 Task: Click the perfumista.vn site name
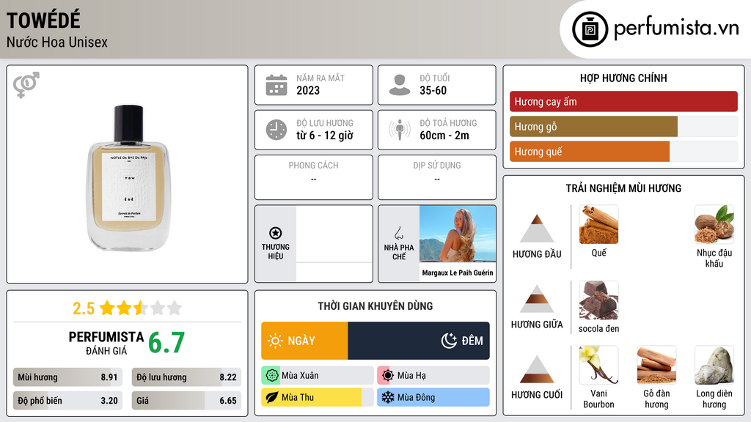pyautogui.click(x=676, y=28)
